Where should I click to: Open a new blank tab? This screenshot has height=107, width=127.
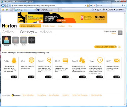[x=60, y=10]
